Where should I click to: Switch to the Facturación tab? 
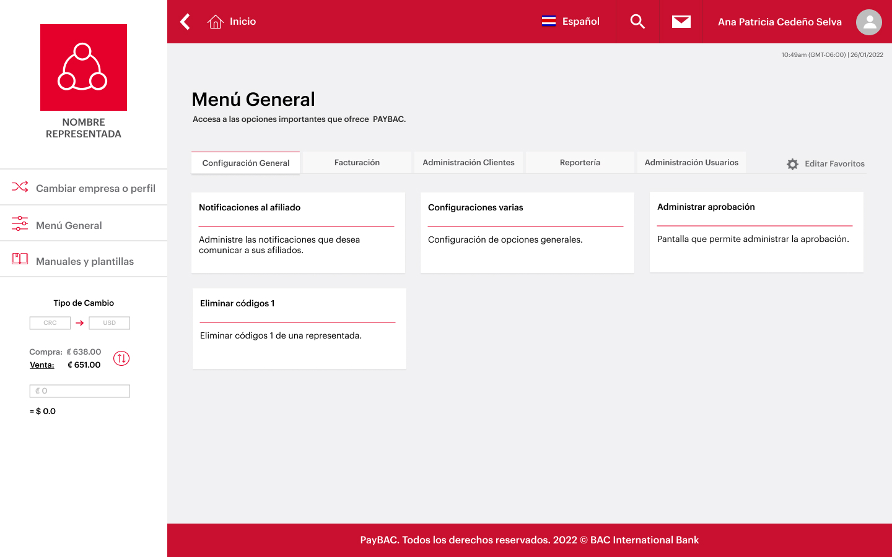tap(357, 162)
